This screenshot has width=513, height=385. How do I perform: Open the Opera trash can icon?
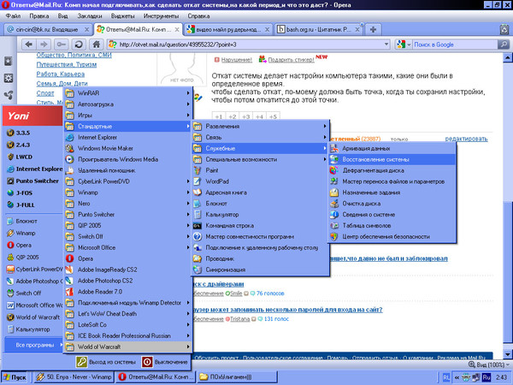point(504,29)
